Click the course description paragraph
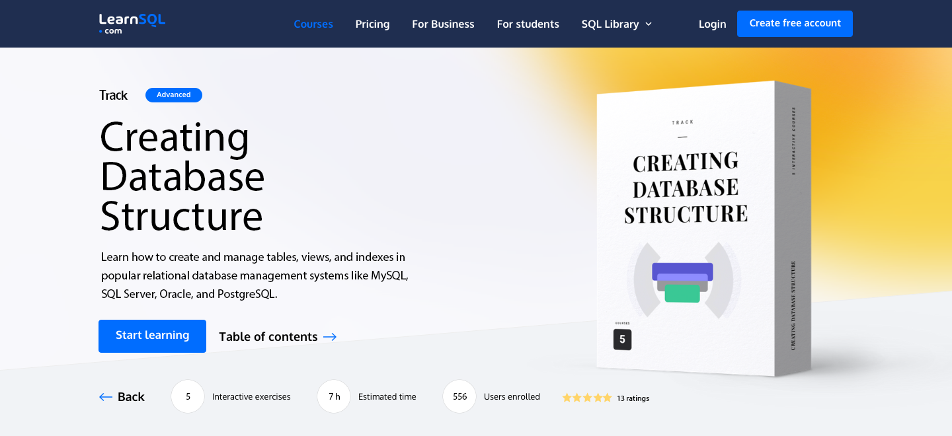 [x=255, y=275]
